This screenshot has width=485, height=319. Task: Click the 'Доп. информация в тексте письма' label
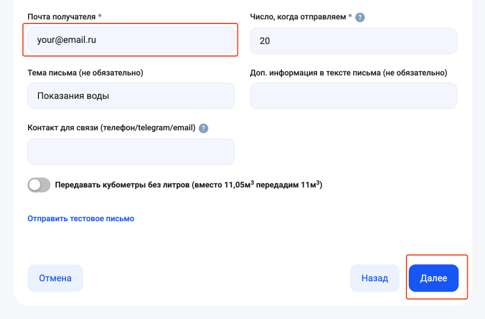click(x=348, y=73)
